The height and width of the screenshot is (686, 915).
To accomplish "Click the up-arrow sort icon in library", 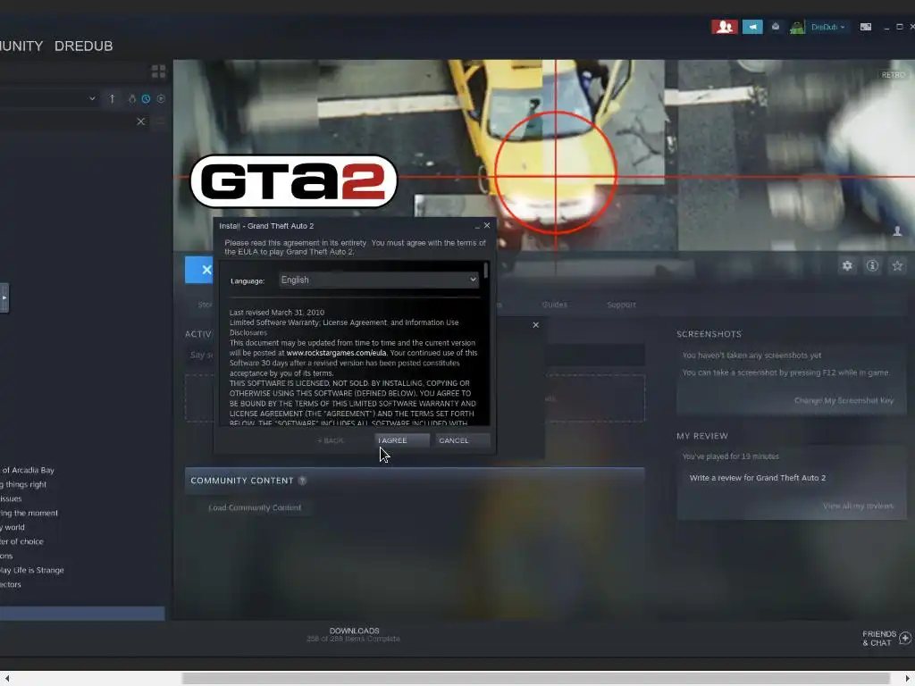I will pyautogui.click(x=112, y=98).
